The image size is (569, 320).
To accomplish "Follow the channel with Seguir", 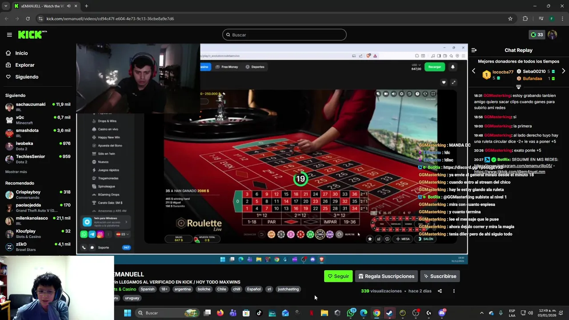I will 338,276.
